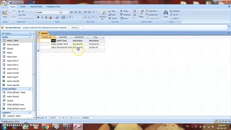Click the Cut command

click(x=21, y=11)
